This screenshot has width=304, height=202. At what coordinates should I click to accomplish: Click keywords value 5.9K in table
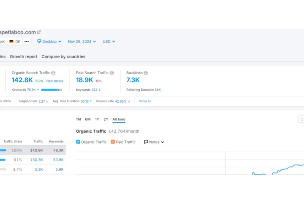pos(60,169)
